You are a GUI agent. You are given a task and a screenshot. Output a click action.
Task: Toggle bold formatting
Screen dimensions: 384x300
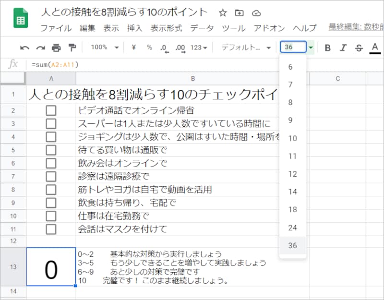click(x=328, y=48)
